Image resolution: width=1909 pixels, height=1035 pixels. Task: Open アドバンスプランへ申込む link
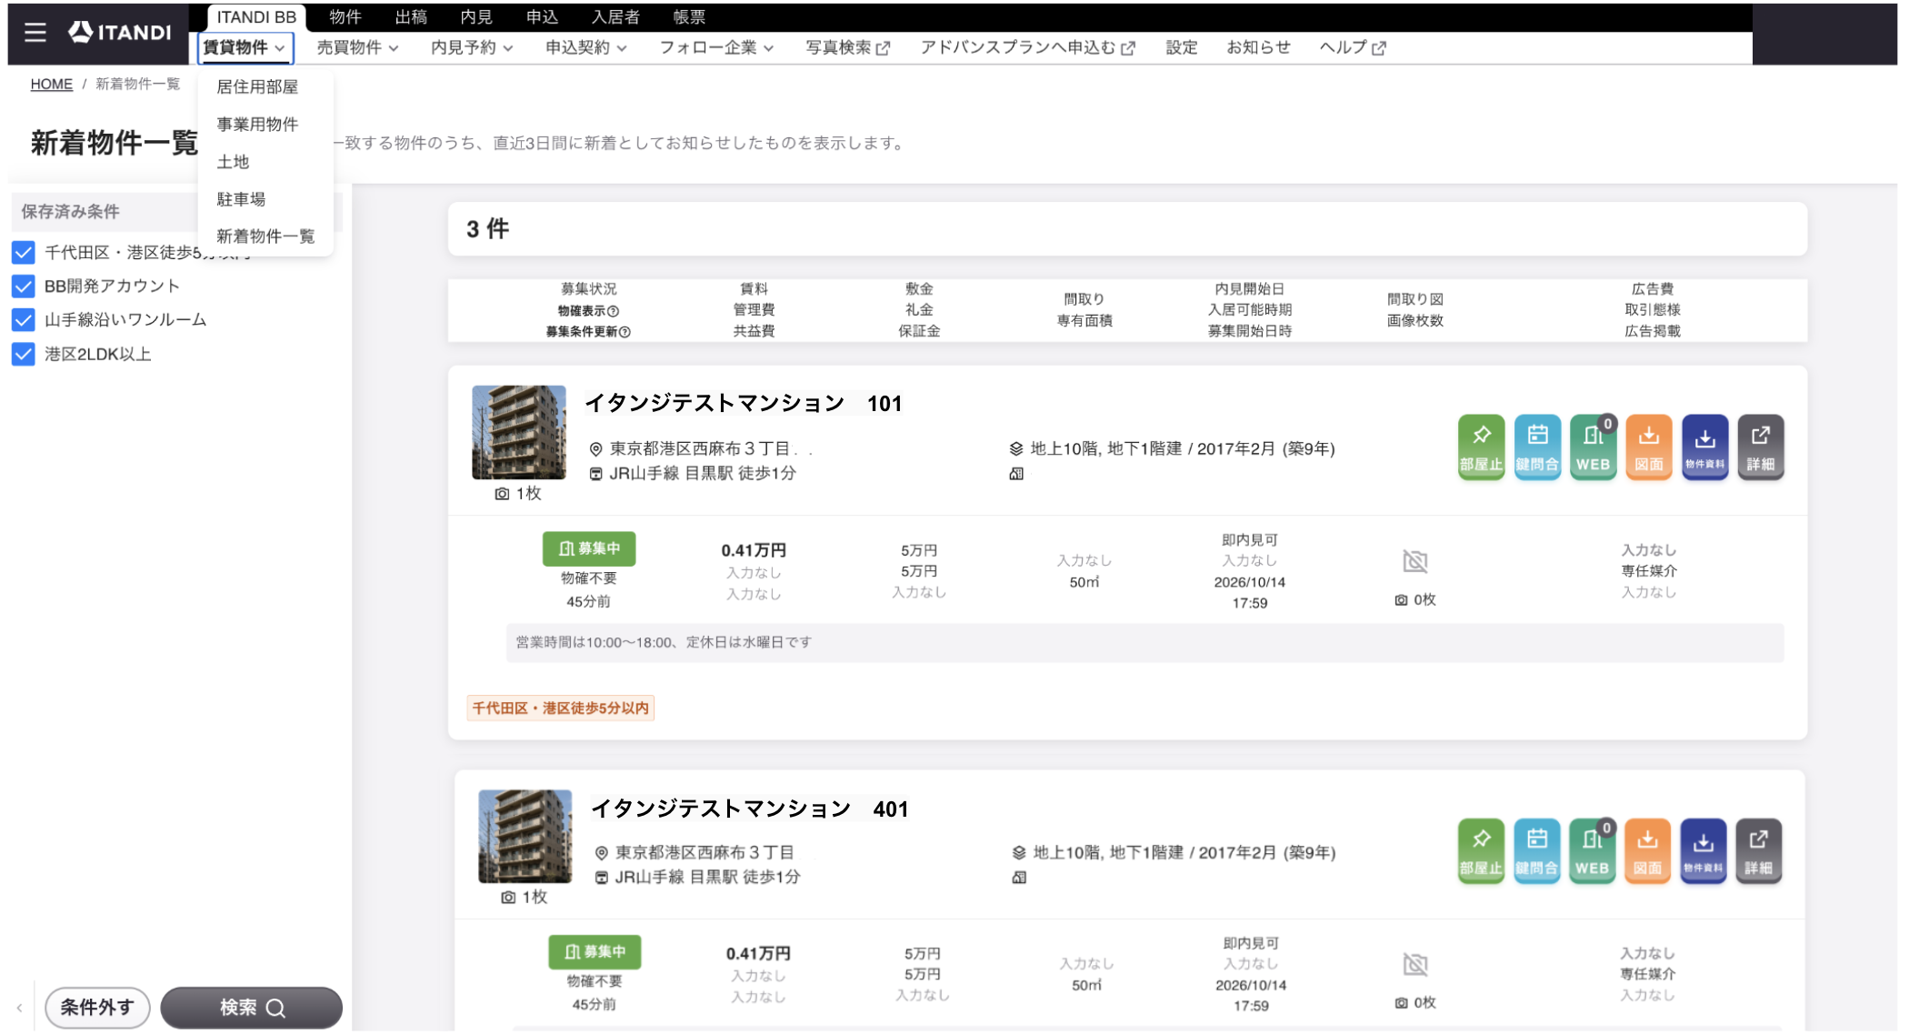tap(1027, 47)
